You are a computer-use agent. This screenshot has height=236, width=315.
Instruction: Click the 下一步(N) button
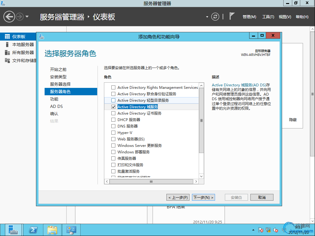203,197
